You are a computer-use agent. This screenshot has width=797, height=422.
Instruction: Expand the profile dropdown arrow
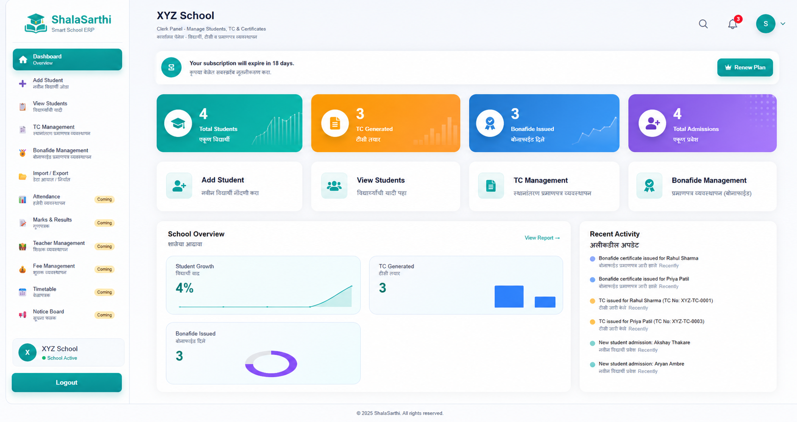tap(783, 24)
